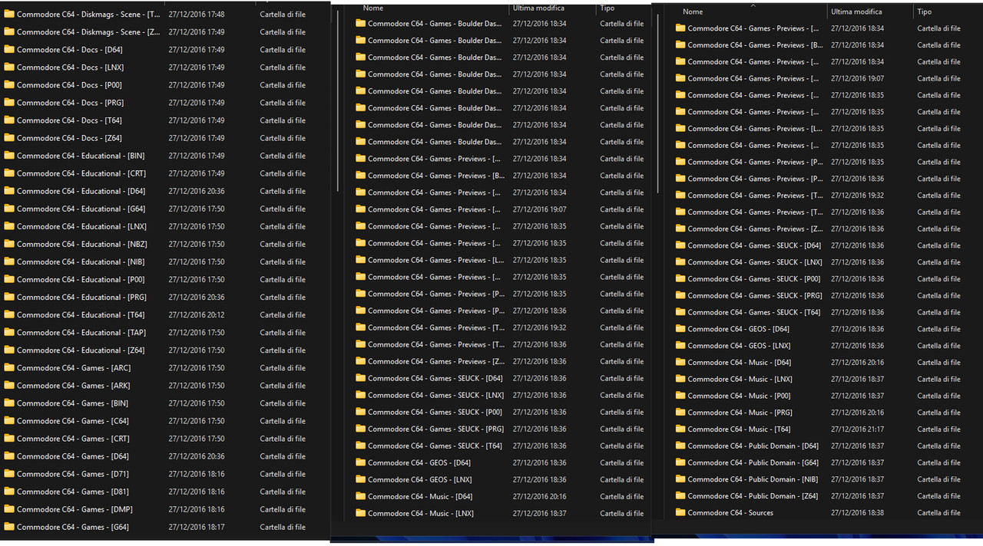This screenshot has height=546, width=983.
Task: Middle panel: select GEOS - [D64] folder icon
Action: pos(360,462)
